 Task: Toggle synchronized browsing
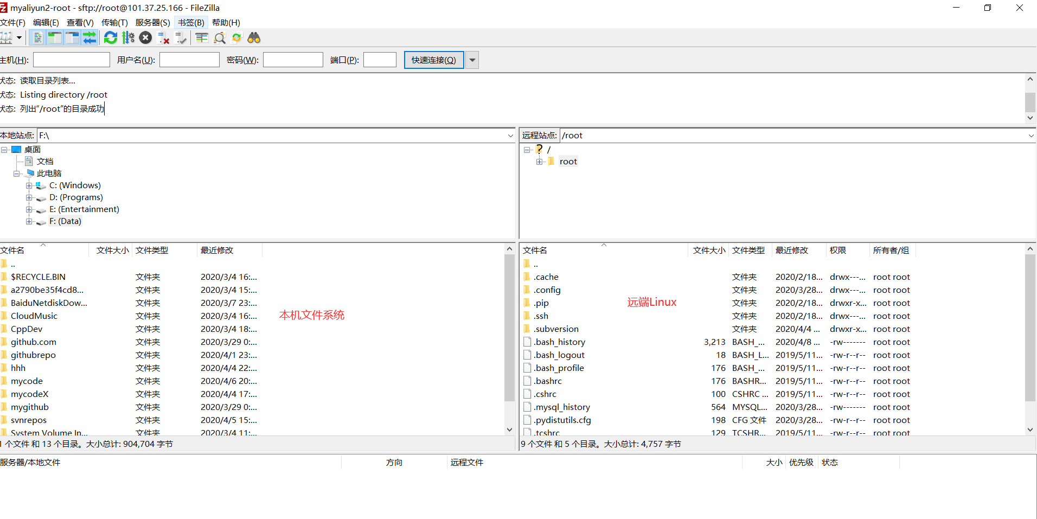(x=236, y=37)
